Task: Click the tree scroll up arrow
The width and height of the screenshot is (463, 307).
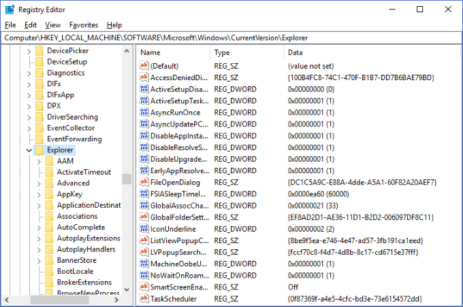Action: coord(127,51)
